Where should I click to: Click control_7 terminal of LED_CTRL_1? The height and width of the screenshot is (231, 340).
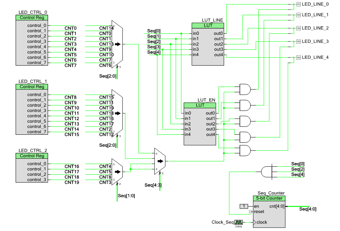(x=37, y=132)
